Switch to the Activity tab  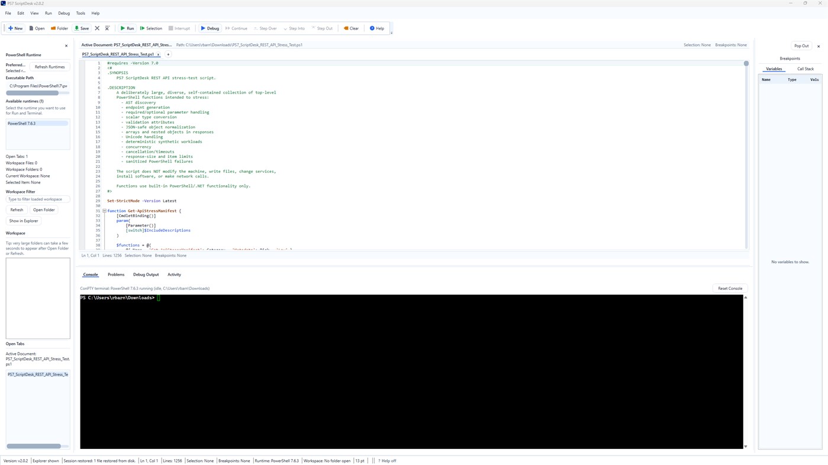[174, 275]
